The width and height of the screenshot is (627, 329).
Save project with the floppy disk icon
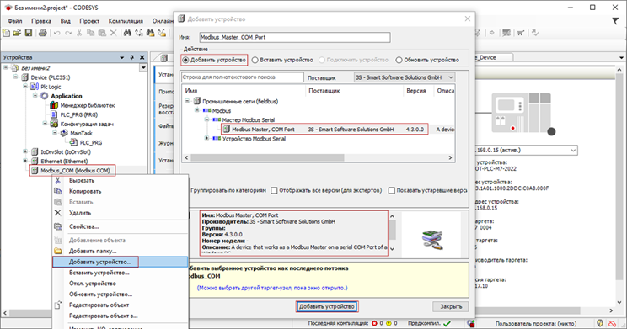pos(29,33)
